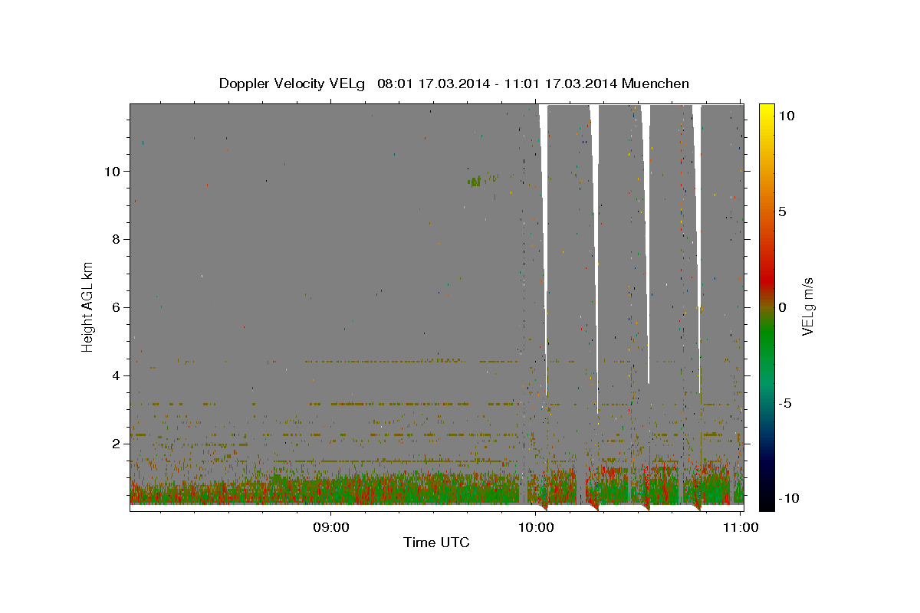Click the height axis label '6'
Screen dimensions: 920x613
click(x=115, y=307)
